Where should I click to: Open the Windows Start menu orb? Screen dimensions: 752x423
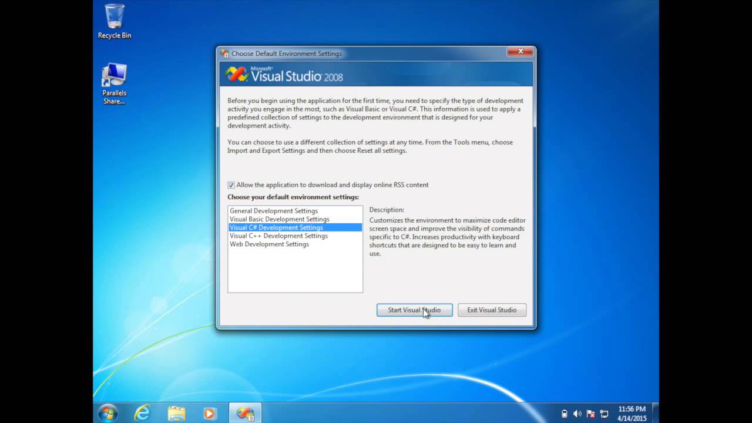click(x=108, y=413)
